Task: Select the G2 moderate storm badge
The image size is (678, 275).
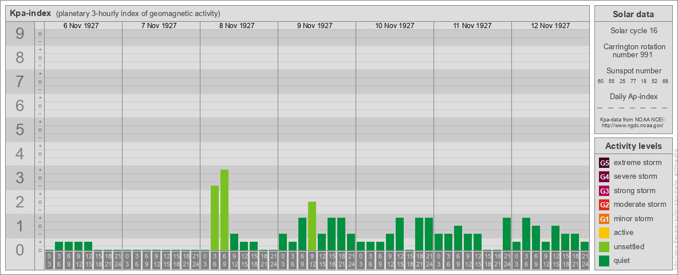Action: (605, 205)
